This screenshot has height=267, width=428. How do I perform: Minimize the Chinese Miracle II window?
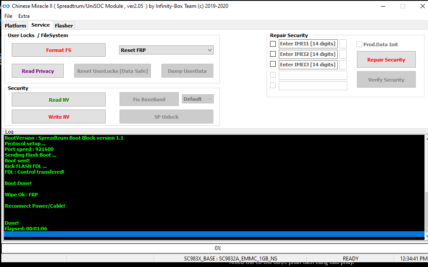[383, 6]
